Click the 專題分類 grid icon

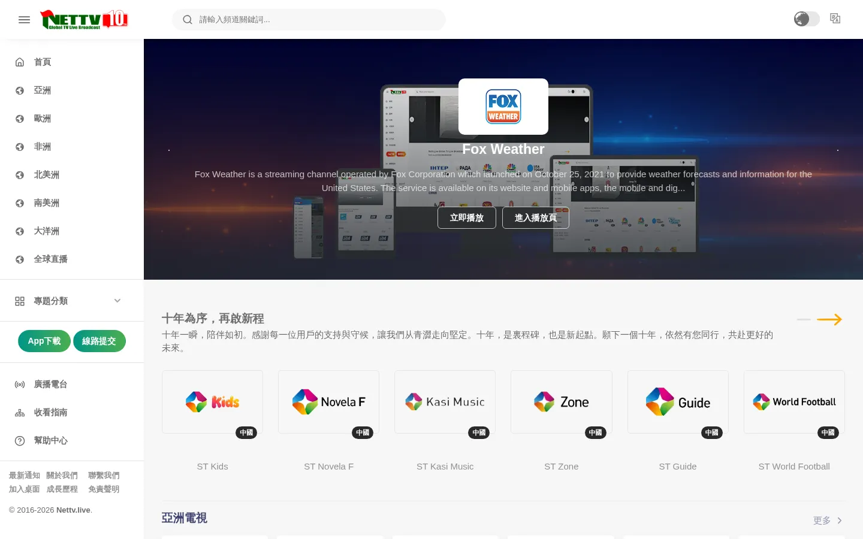click(20, 301)
